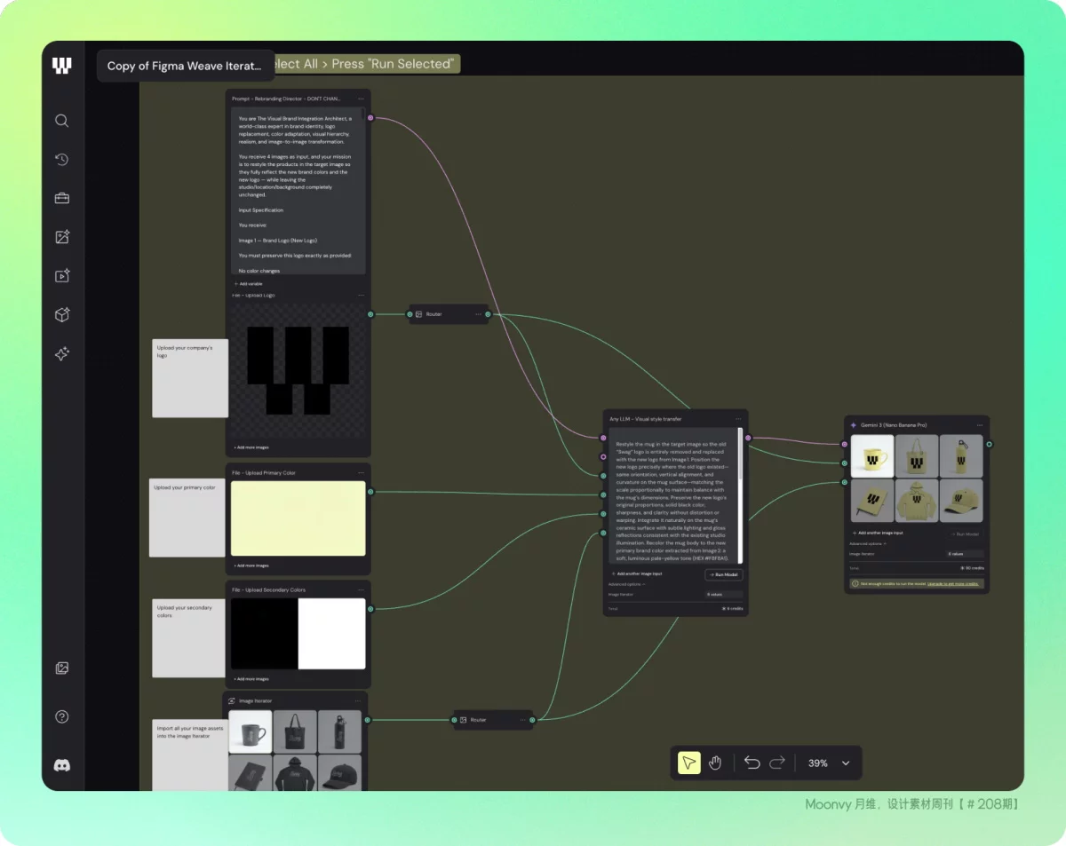Viewport: 1066px width, 846px height.
Task: Open search from the left sidebar
Action: coord(61,121)
